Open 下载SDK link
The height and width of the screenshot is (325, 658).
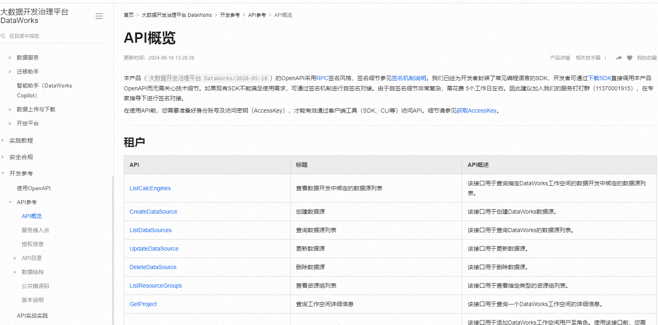click(599, 78)
